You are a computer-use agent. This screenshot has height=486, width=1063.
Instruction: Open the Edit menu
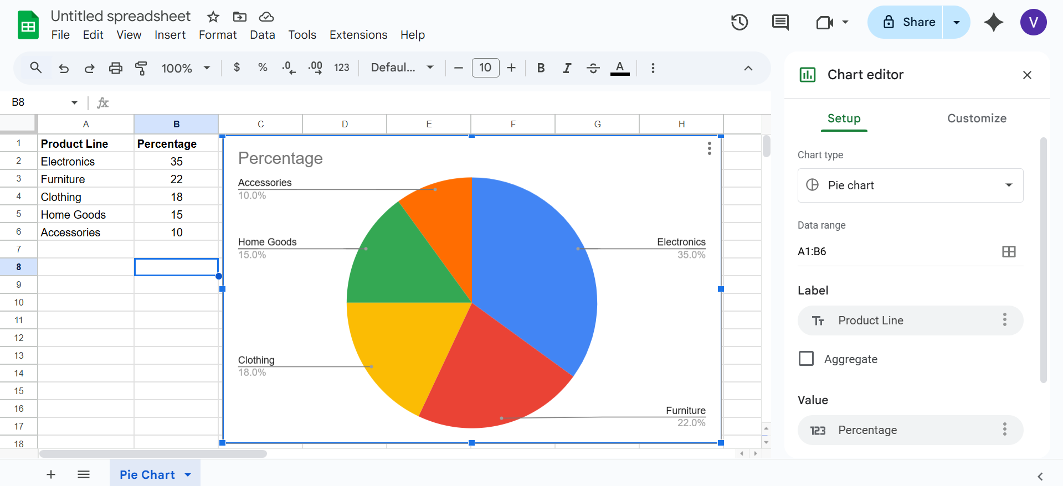(x=93, y=35)
